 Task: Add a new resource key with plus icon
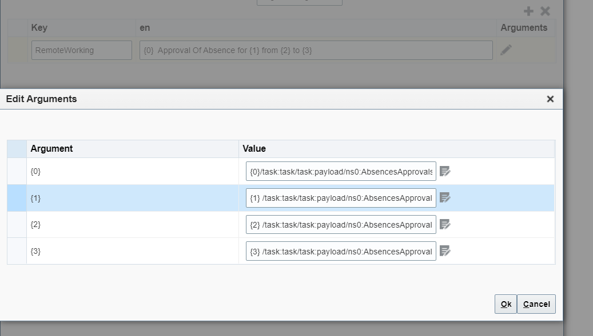click(528, 10)
